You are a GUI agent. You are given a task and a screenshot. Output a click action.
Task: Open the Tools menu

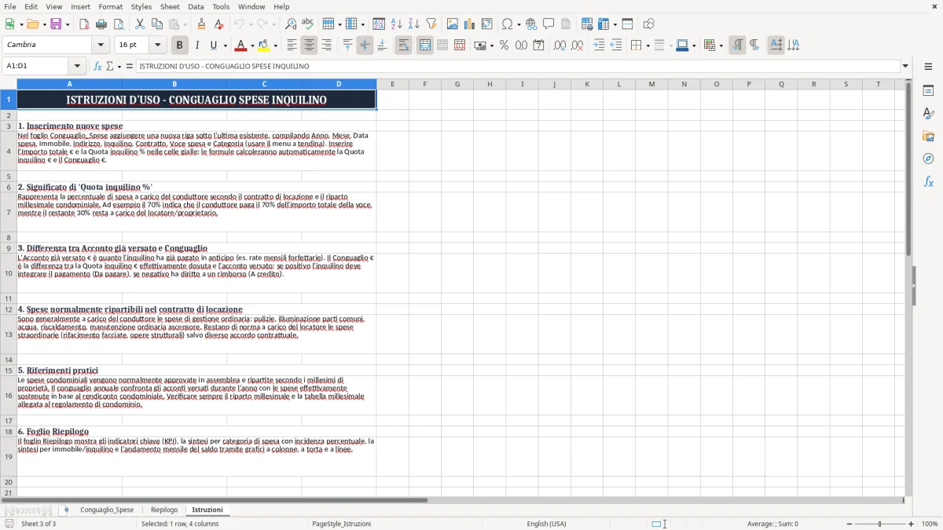click(221, 6)
